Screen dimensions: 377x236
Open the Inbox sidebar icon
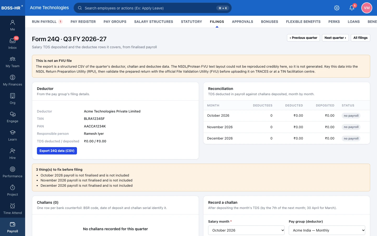point(13,44)
